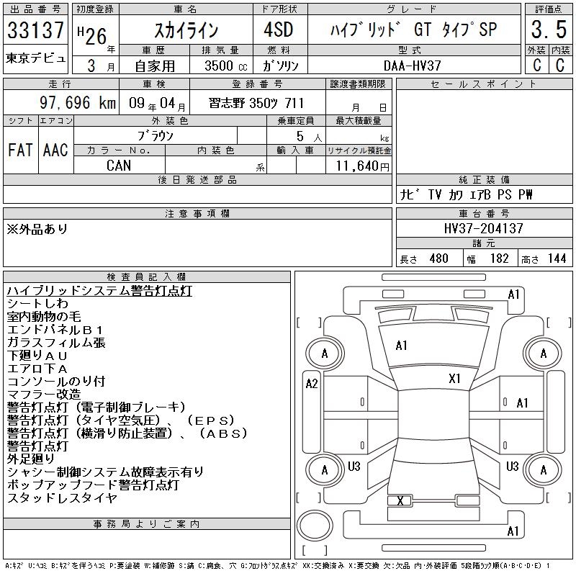The height and width of the screenshot is (576, 576).
Task: Select exterior color ブラウン
Action: point(155,135)
